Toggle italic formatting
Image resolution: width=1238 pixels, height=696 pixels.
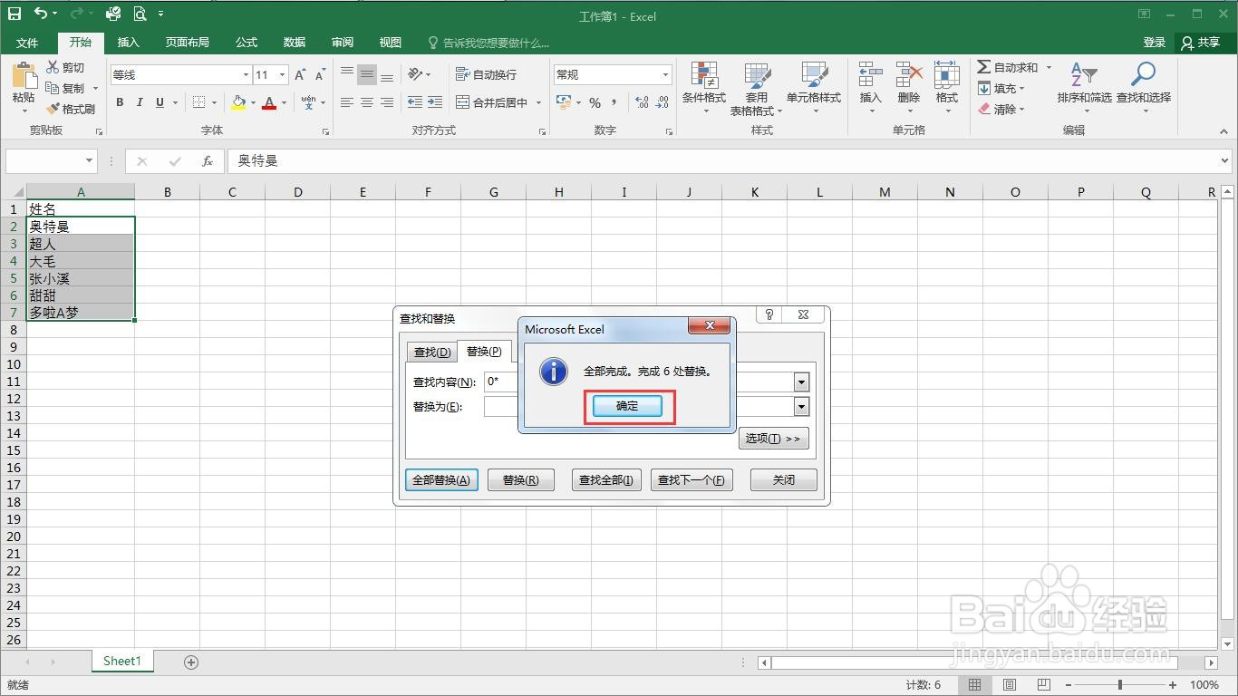(x=138, y=102)
